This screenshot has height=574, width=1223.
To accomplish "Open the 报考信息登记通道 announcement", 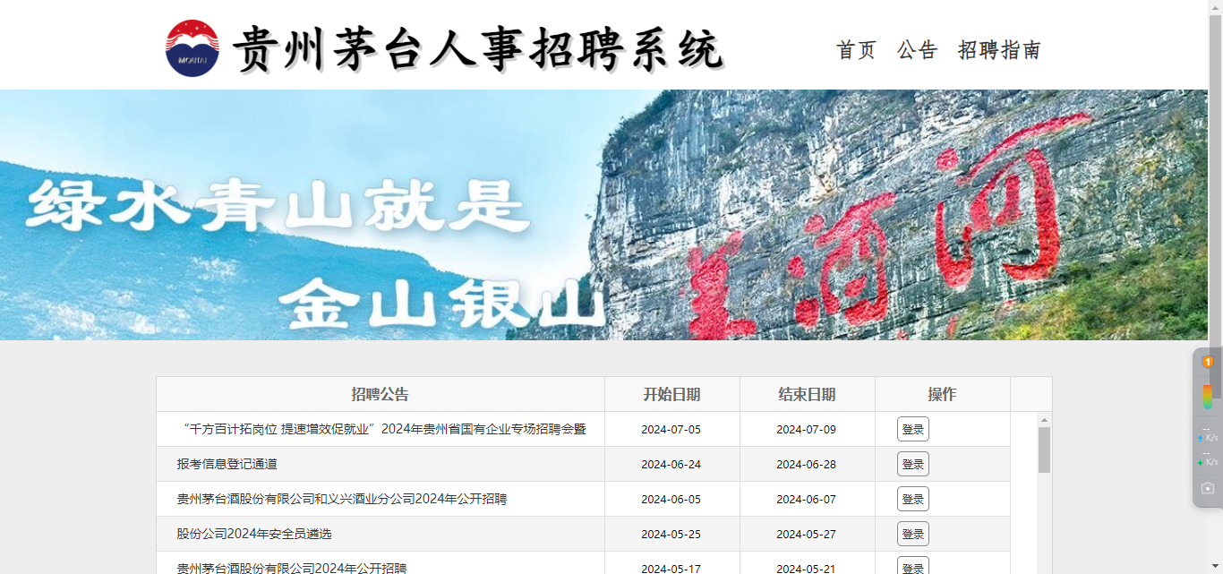I will pyautogui.click(x=227, y=464).
